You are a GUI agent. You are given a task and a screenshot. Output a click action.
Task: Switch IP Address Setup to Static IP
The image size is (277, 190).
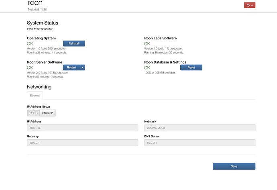tap(48, 113)
